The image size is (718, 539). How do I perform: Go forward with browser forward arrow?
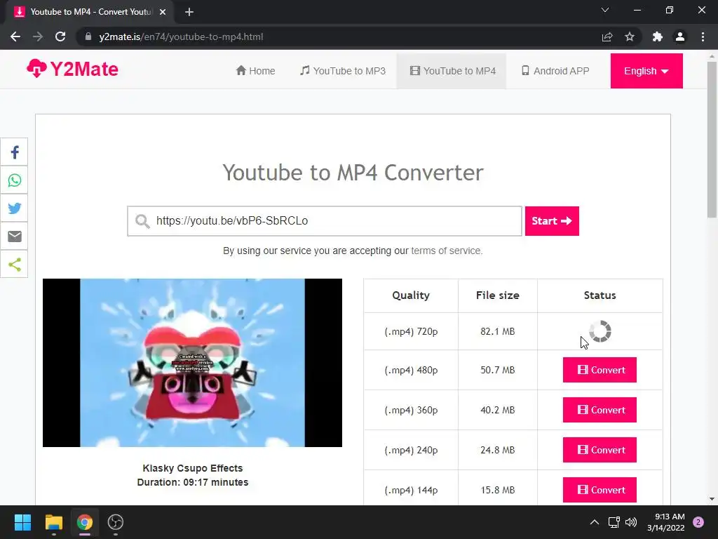[x=38, y=36]
